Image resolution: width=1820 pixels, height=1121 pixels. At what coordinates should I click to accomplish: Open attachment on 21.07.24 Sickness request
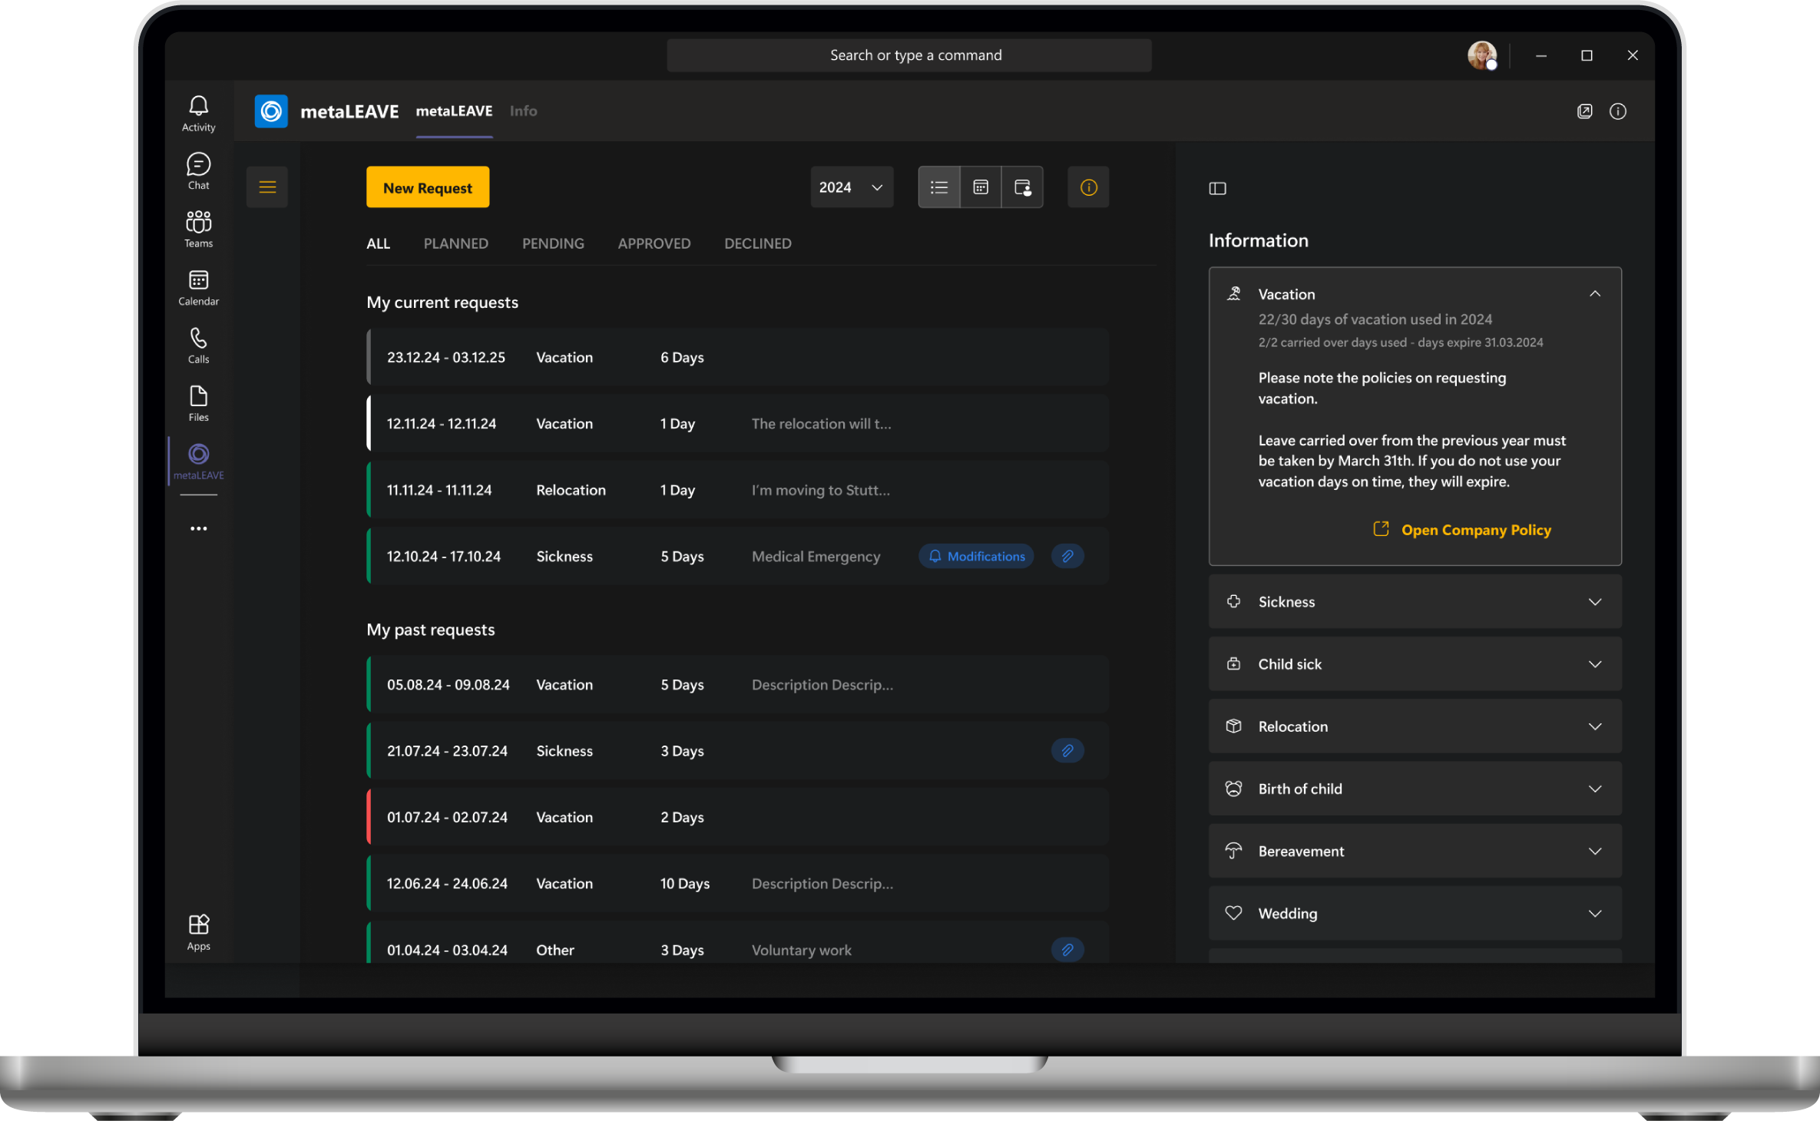[x=1067, y=750]
